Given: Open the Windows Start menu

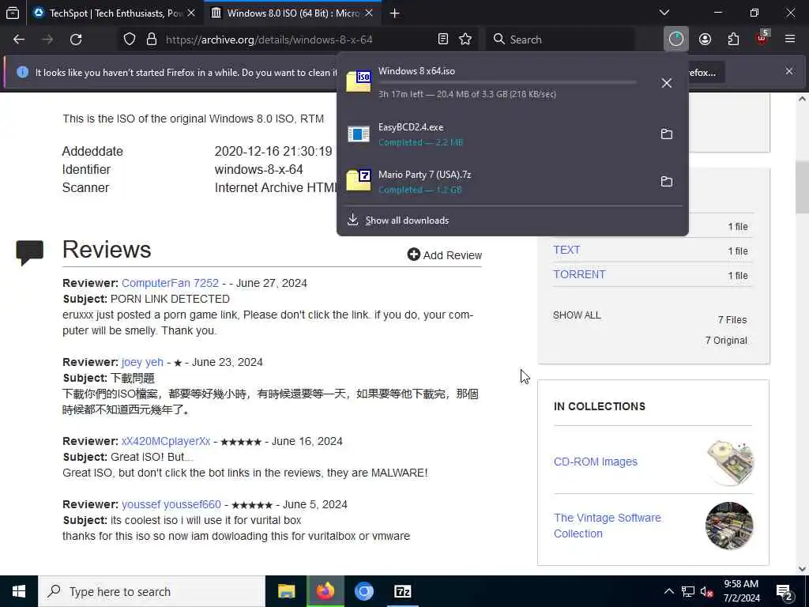Looking at the screenshot, I should tap(19, 591).
